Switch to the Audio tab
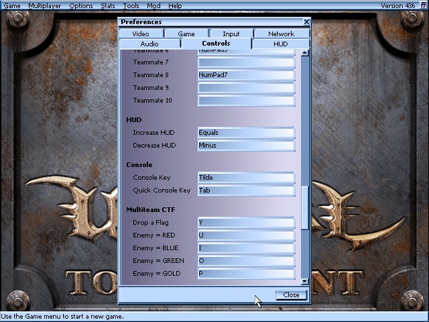The image size is (429, 322). coord(149,44)
